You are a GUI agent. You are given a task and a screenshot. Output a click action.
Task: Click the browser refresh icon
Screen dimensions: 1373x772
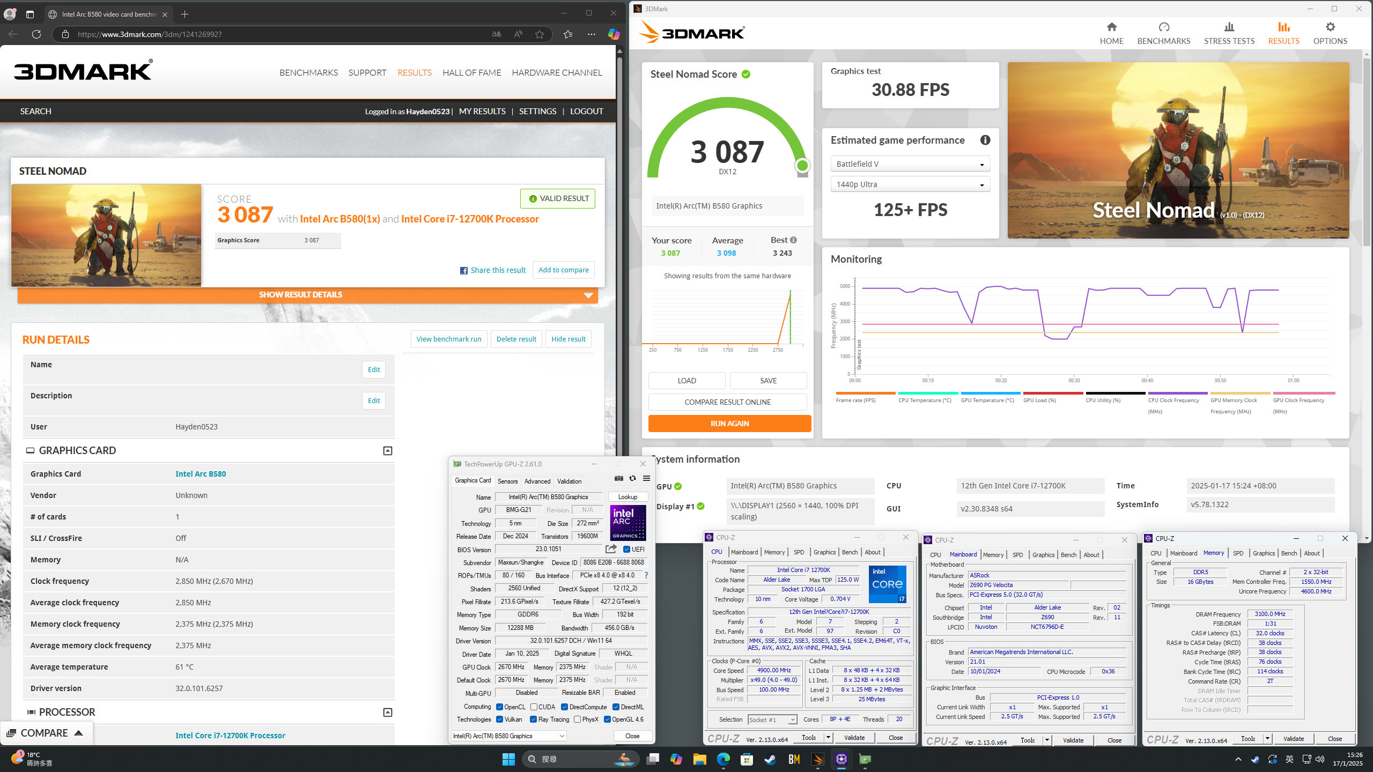click(36, 34)
